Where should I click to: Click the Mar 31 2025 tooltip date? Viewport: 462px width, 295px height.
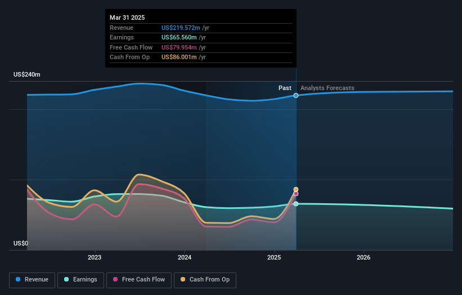click(127, 17)
